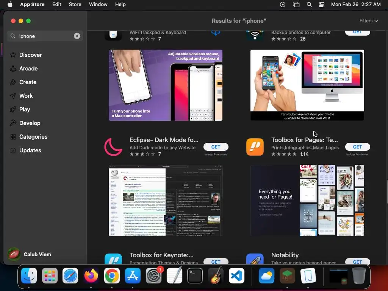
Task: Open the Eclipse dark mode Wikipedia screenshot
Action: (x=166, y=200)
